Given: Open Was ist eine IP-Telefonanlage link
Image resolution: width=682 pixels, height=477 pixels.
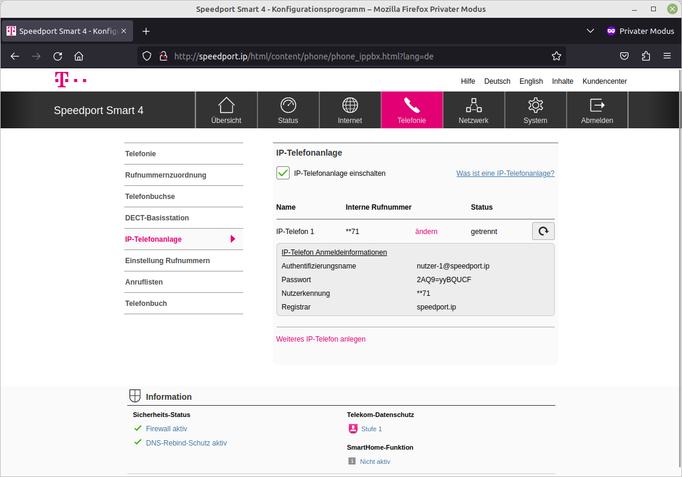Looking at the screenshot, I should pos(505,173).
